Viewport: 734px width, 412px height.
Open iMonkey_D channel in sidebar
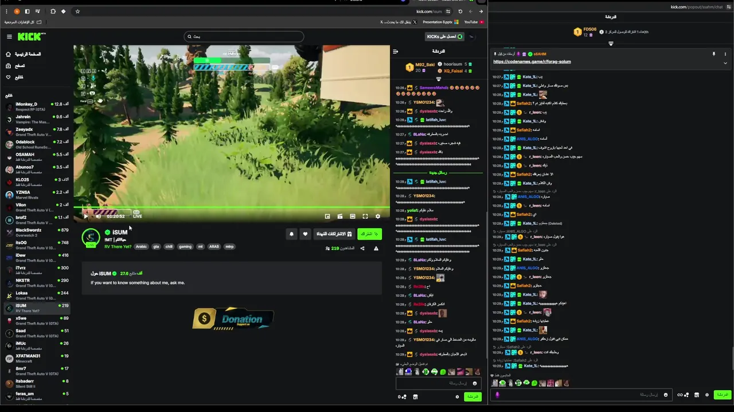click(x=37, y=106)
